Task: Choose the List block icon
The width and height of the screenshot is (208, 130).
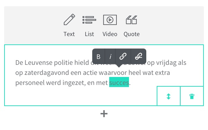Action: (89, 20)
